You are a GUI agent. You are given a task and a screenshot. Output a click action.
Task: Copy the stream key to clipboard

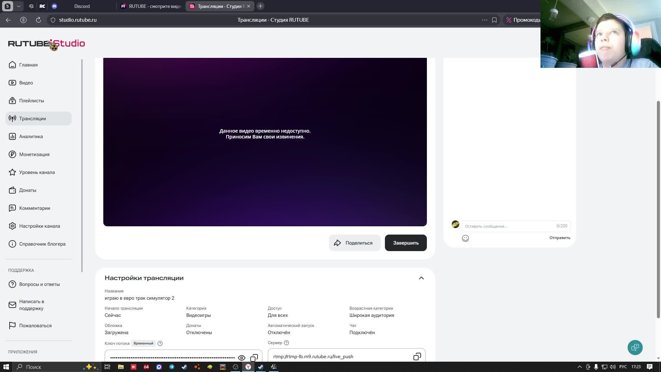254,358
